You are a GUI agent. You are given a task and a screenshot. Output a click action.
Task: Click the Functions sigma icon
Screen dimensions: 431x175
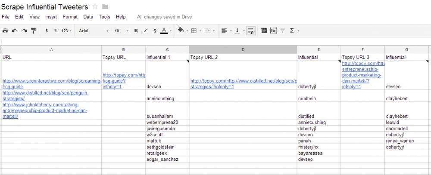click(x=292, y=31)
